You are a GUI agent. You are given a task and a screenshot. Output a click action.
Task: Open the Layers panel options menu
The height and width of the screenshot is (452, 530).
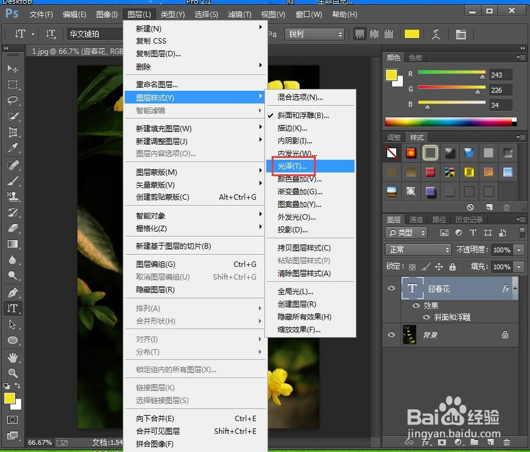point(521,220)
